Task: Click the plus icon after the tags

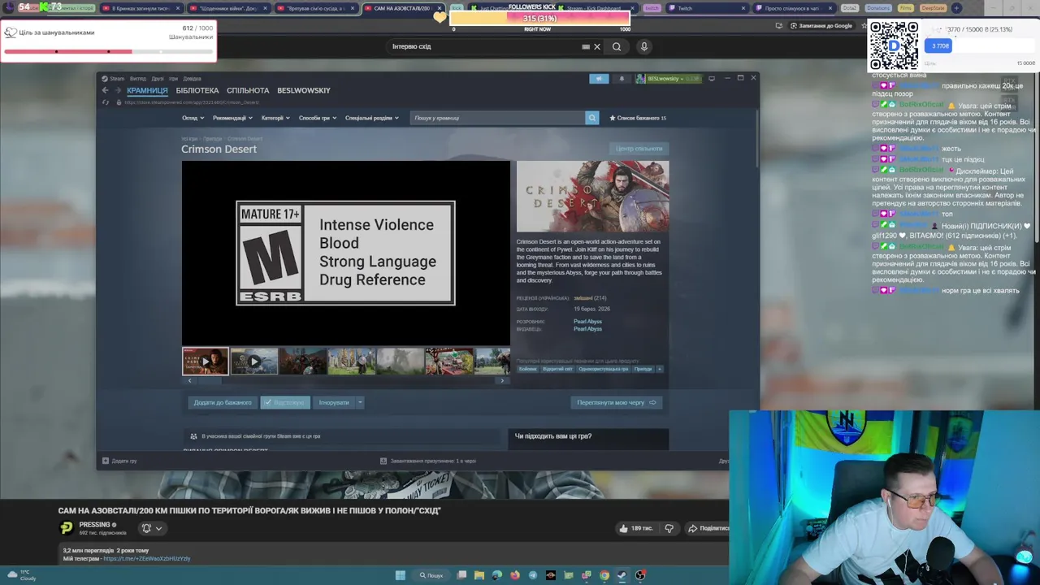Action: (x=659, y=369)
